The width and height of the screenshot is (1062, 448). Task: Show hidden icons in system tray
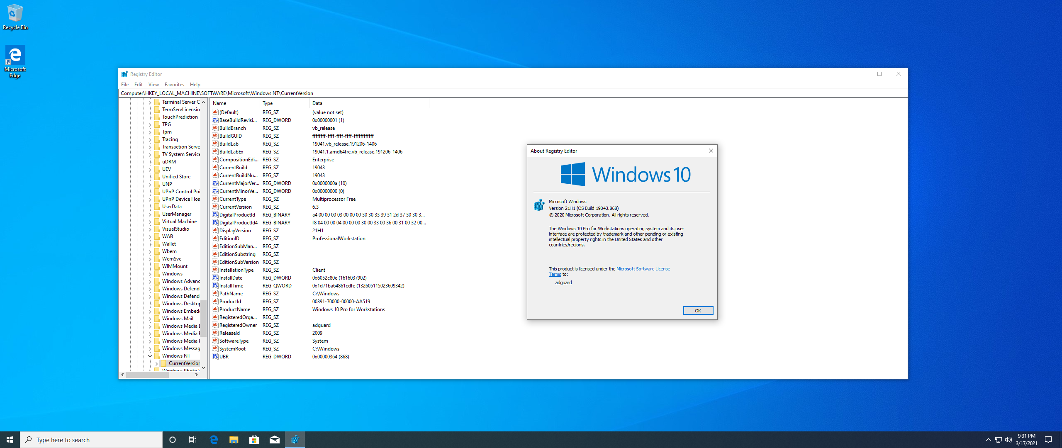(x=988, y=440)
